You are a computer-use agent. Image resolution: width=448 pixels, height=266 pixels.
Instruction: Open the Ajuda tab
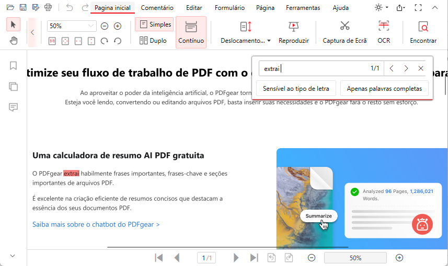(340, 8)
